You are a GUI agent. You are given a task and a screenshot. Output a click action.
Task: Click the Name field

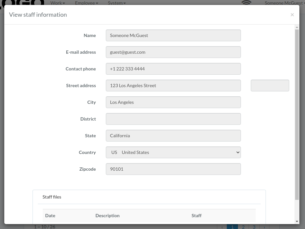[x=173, y=35]
